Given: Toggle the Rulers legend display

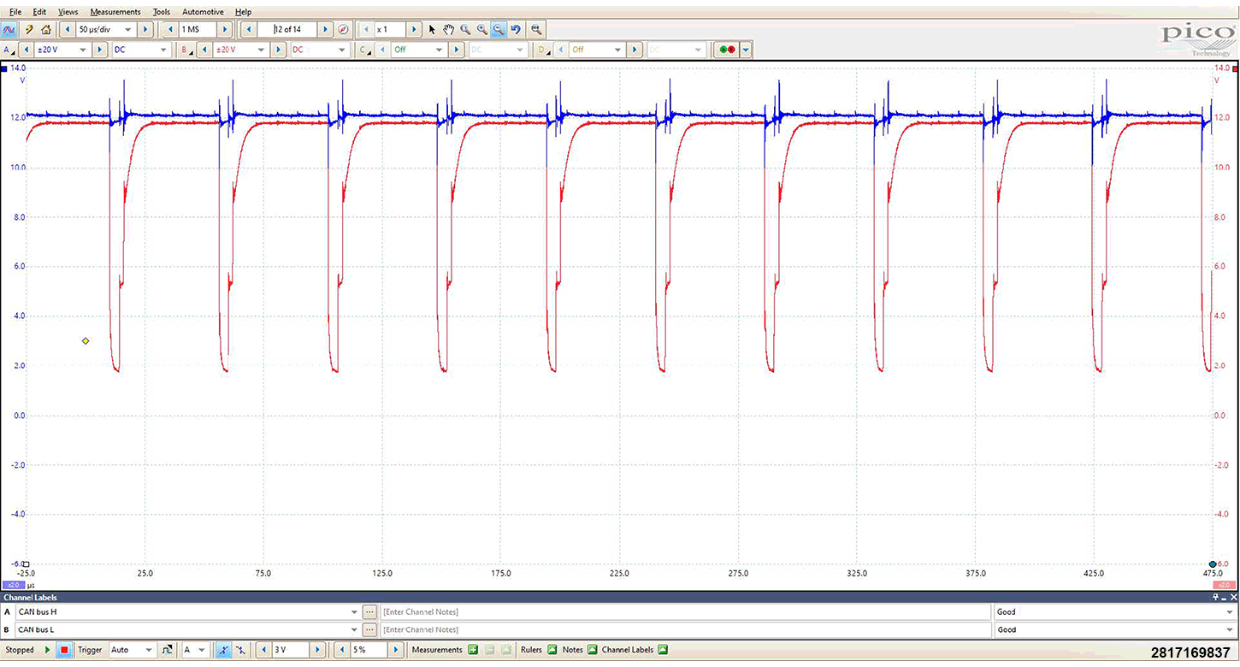Looking at the screenshot, I should coord(552,650).
